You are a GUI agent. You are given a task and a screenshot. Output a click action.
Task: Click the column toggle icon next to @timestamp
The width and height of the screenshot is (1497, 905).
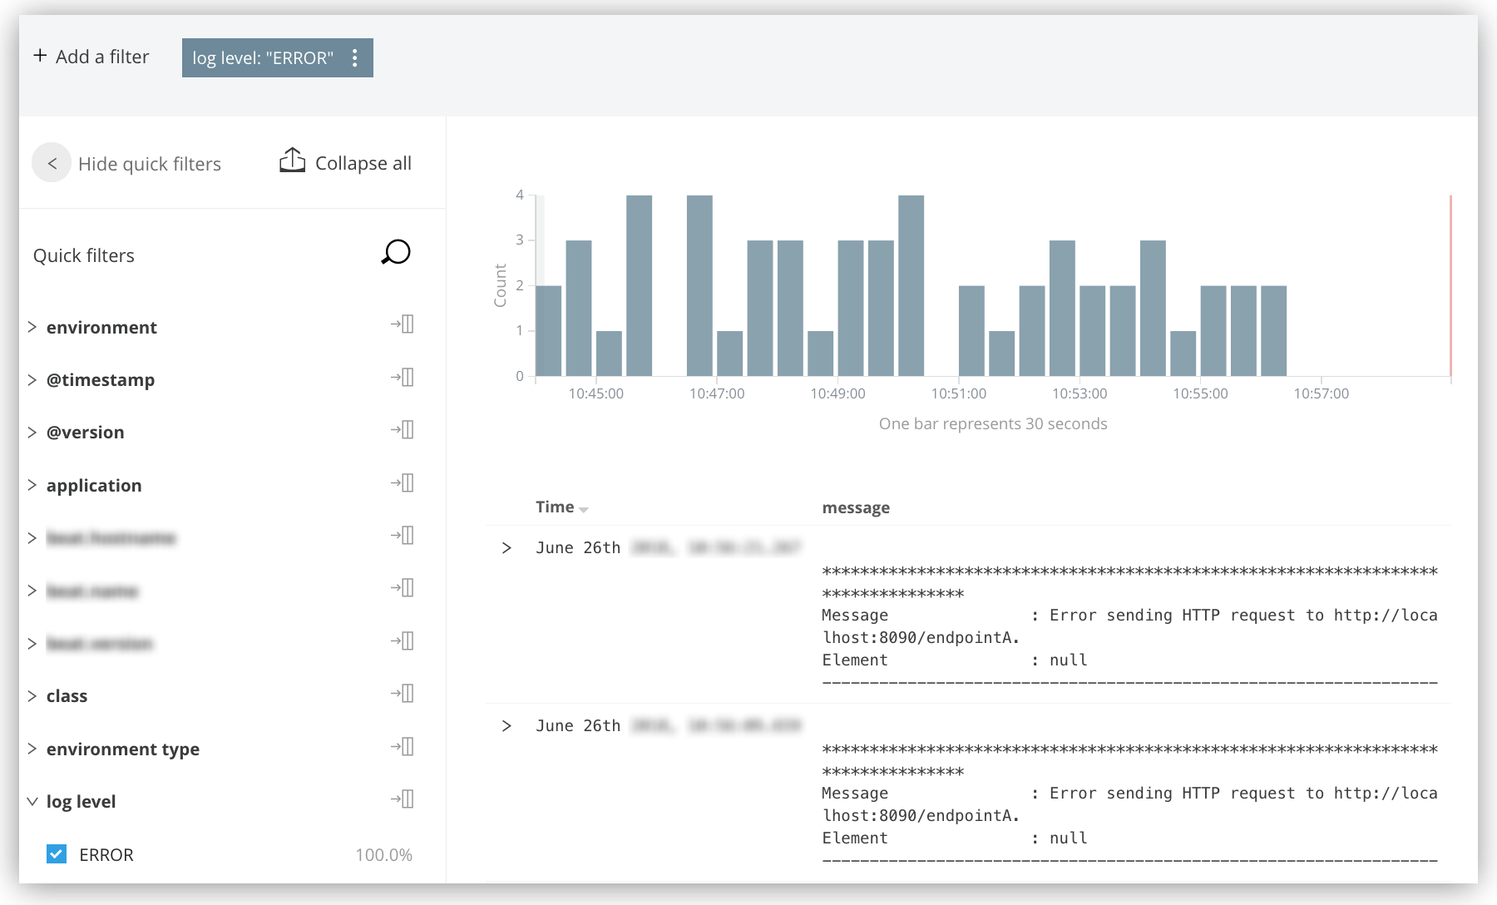click(x=402, y=377)
